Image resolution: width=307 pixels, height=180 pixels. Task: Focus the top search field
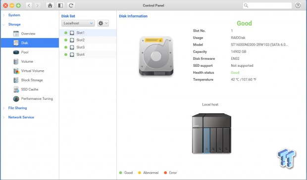[267, 5]
